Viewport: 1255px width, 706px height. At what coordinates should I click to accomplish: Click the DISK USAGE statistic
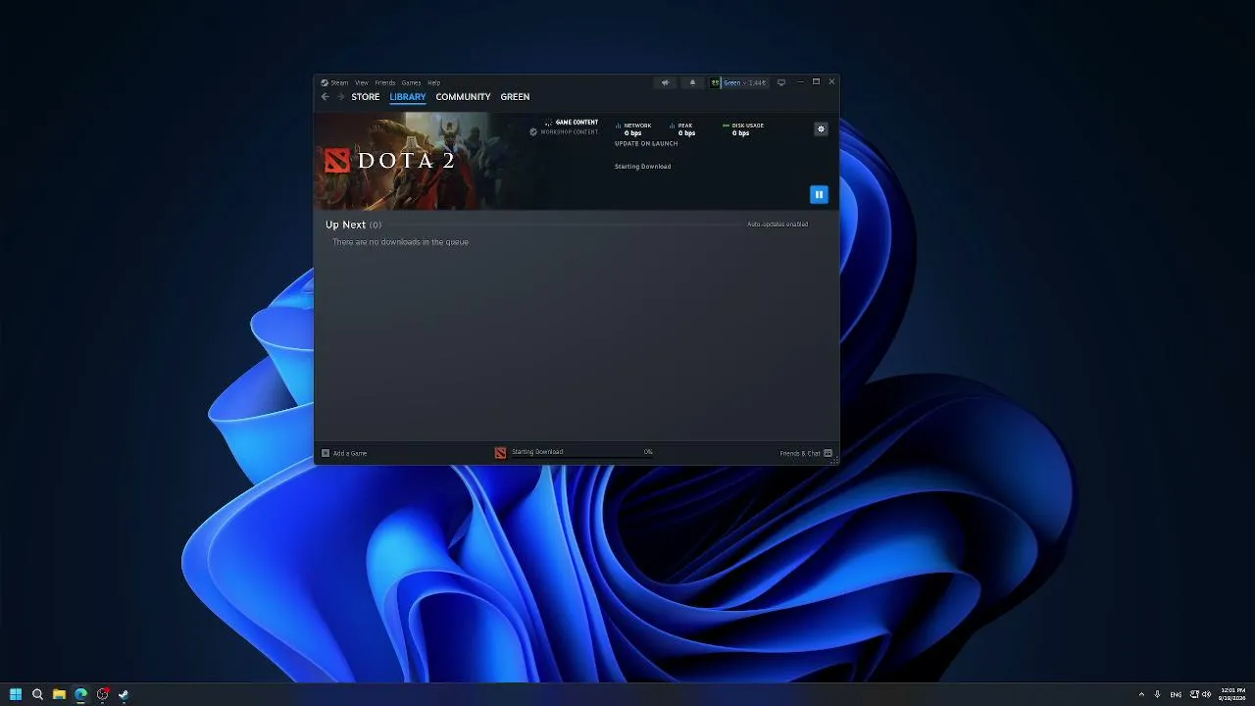click(743, 129)
